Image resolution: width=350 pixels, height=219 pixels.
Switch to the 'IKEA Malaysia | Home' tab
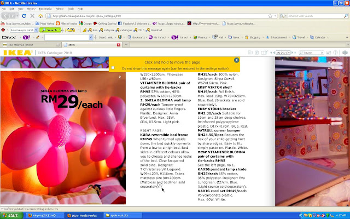click(x=31, y=45)
